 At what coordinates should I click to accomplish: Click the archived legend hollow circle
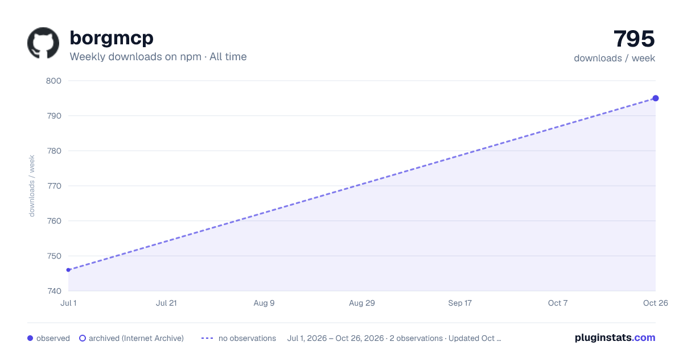click(x=83, y=338)
